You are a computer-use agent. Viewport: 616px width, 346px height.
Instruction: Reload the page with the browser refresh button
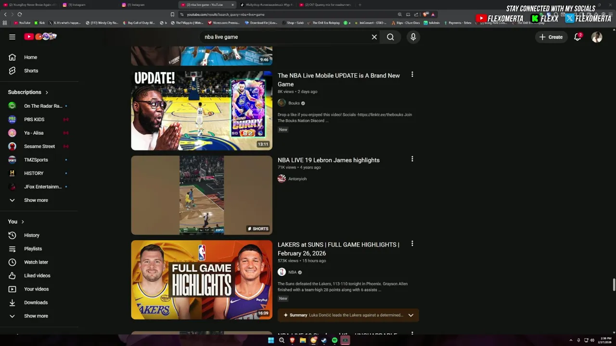click(x=20, y=14)
